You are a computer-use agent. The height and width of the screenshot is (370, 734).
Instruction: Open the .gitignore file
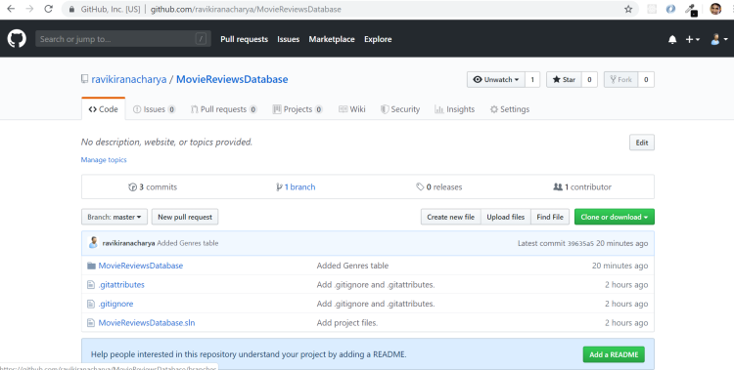click(115, 304)
